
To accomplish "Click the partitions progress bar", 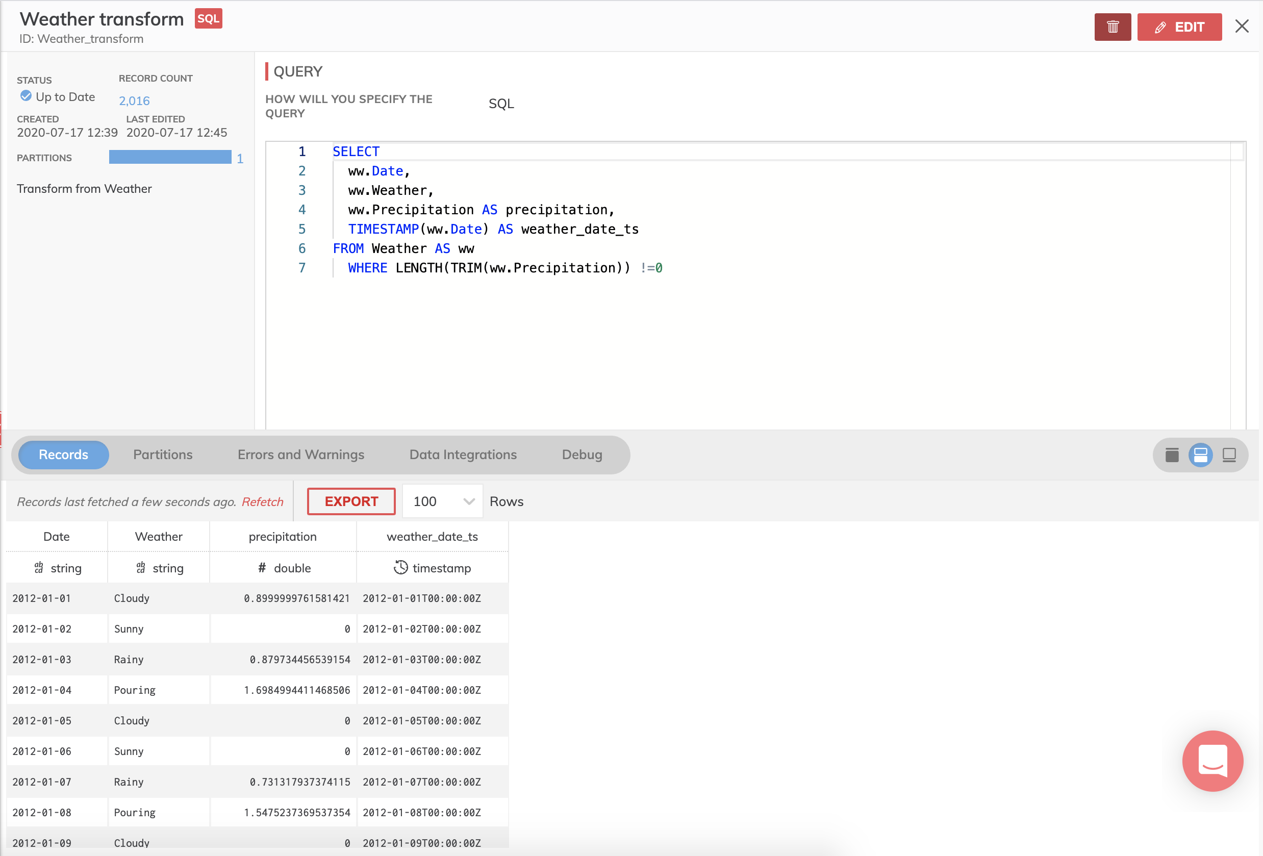I will [170, 157].
